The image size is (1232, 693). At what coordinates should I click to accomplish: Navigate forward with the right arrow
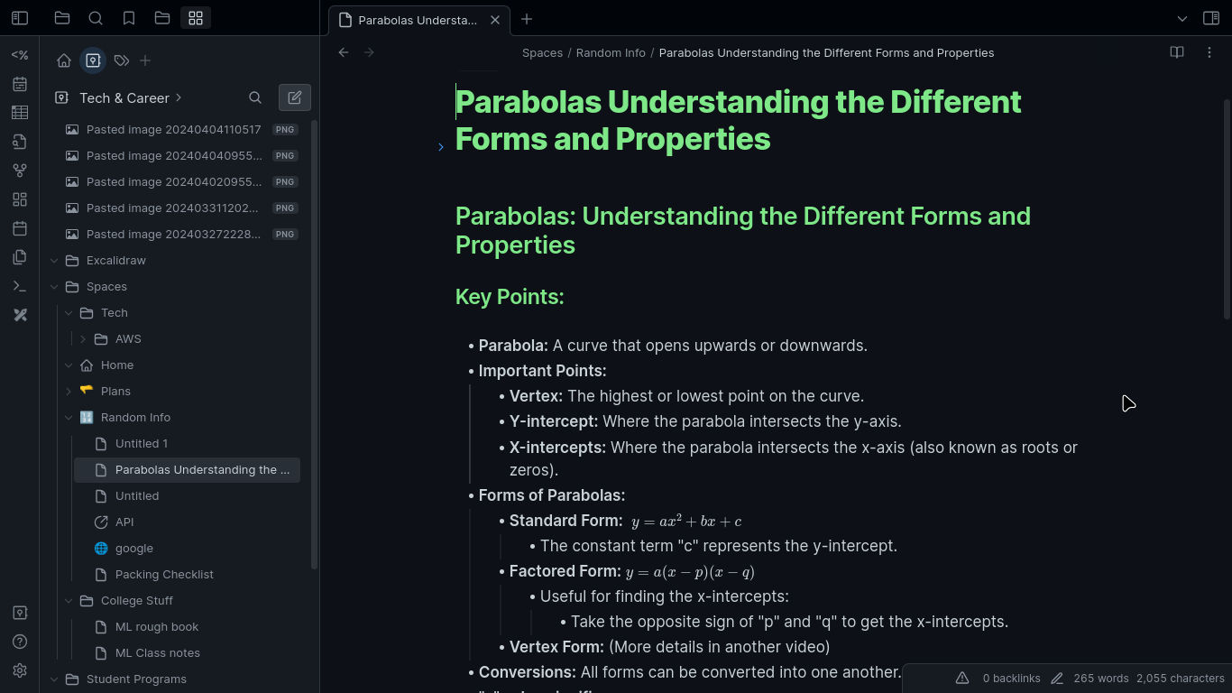pos(369,52)
